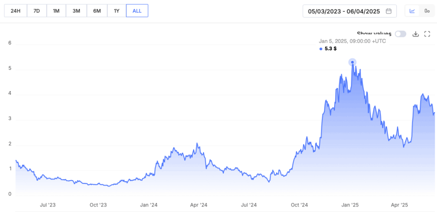437x212 pixels.
Task: Switch to line chart view
Action: pyautogui.click(x=412, y=11)
